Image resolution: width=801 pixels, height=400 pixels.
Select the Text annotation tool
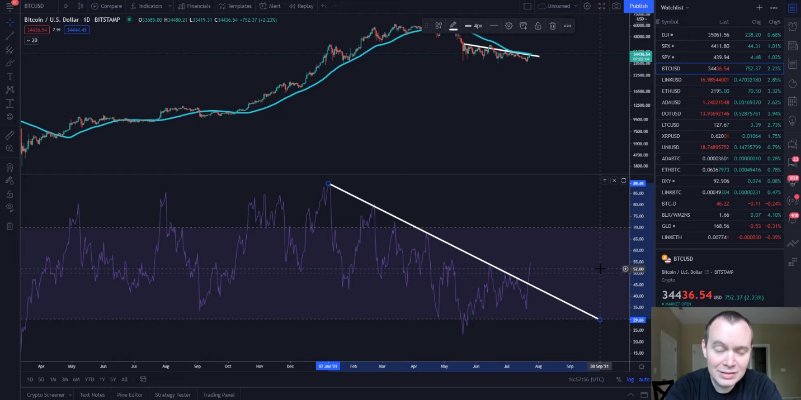pyautogui.click(x=10, y=77)
